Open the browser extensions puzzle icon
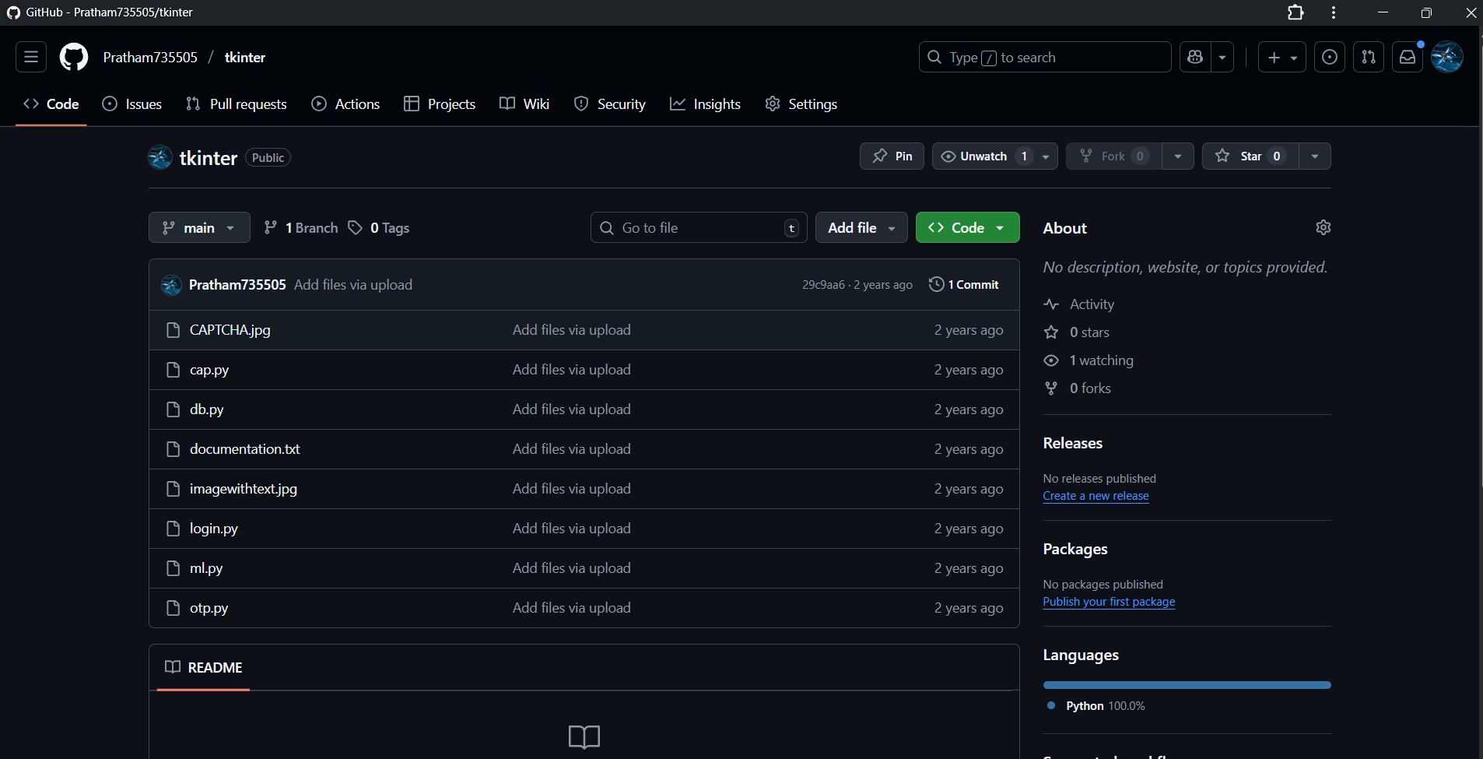Viewport: 1483px width, 759px height. pos(1295,12)
